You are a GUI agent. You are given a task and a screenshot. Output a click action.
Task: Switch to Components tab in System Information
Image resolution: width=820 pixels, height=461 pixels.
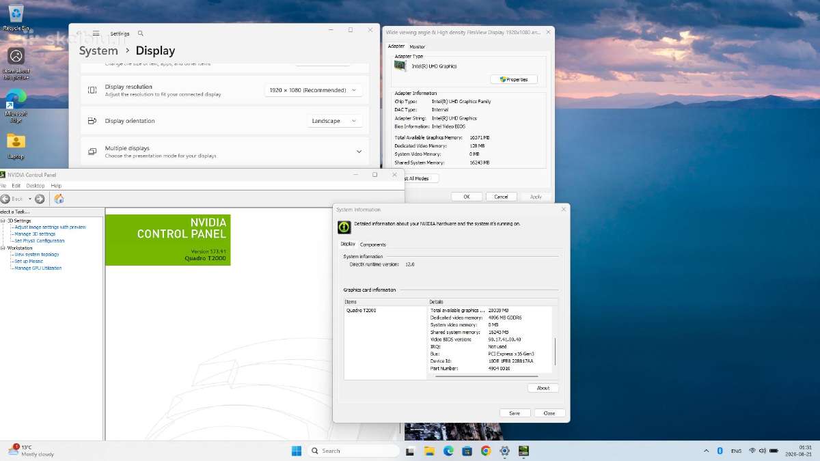coord(373,245)
